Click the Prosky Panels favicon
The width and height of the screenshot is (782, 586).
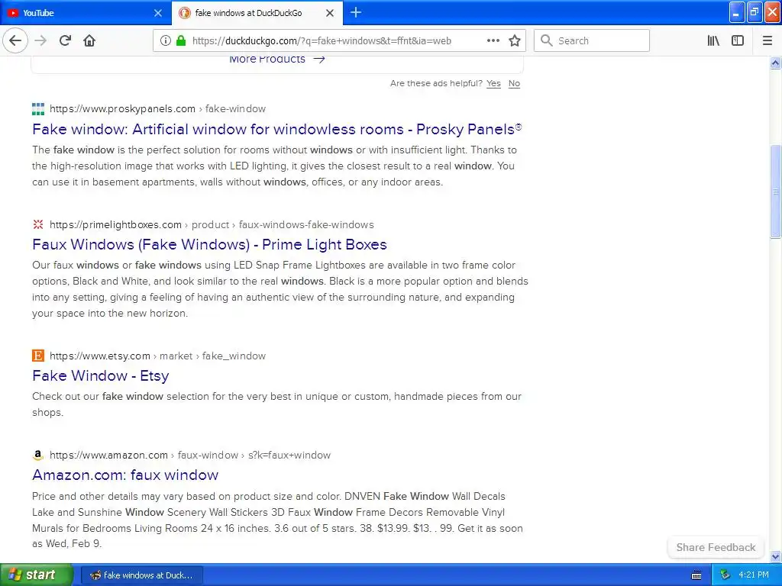pos(38,108)
